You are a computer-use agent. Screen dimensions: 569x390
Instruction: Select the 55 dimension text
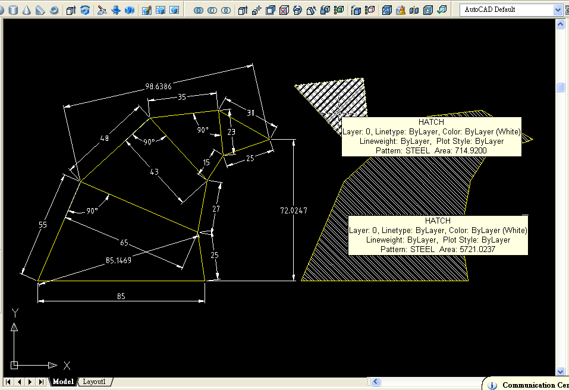[43, 225]
